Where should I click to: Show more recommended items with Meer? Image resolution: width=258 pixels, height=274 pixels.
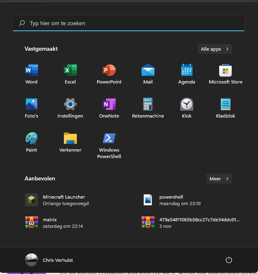219,179
